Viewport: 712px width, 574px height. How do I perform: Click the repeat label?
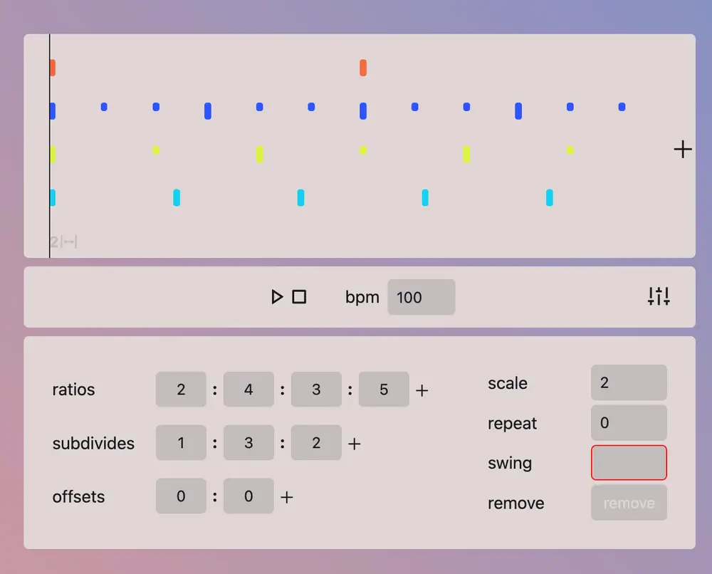(512, 424)
